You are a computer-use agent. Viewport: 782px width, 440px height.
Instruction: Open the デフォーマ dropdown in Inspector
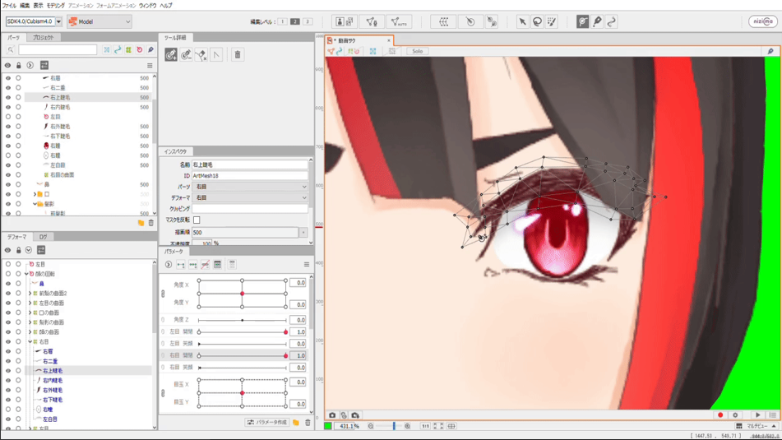250,197
